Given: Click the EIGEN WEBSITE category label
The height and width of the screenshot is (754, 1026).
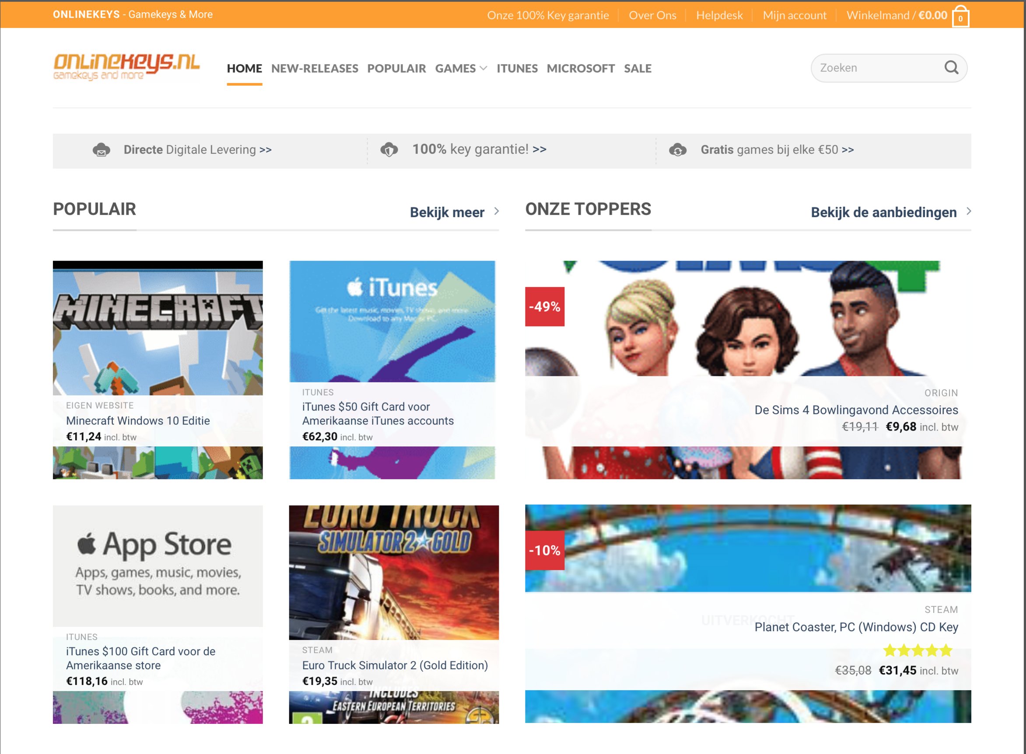Looking at the screenshot, I should 100,405.
